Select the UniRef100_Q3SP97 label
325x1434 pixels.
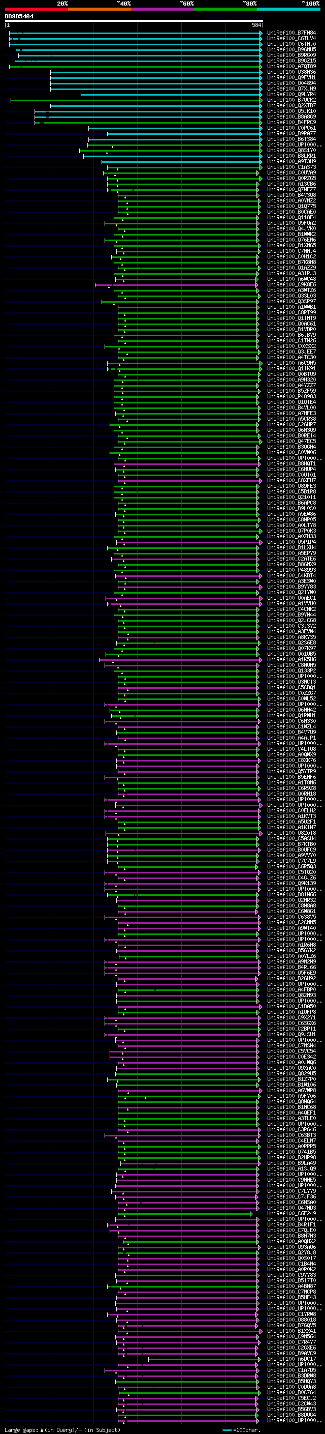[291, 301]
